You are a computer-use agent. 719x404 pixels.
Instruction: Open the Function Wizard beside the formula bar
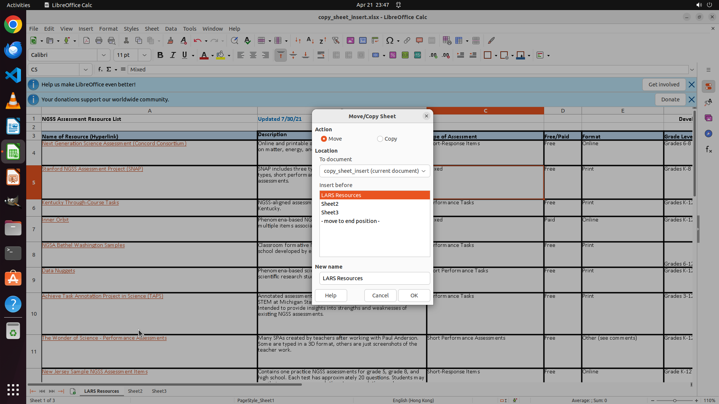pyautogui.click(x=100, y=70)
